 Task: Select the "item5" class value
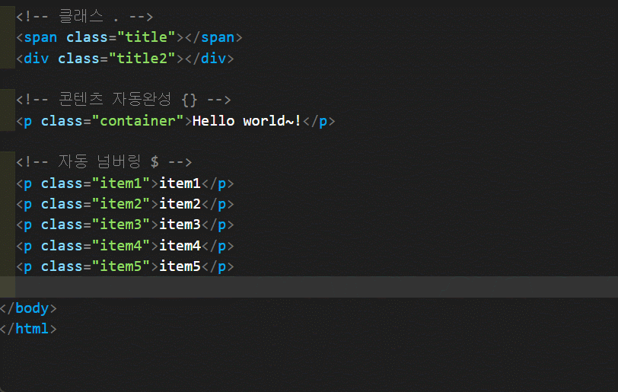(x=120, y=266)
